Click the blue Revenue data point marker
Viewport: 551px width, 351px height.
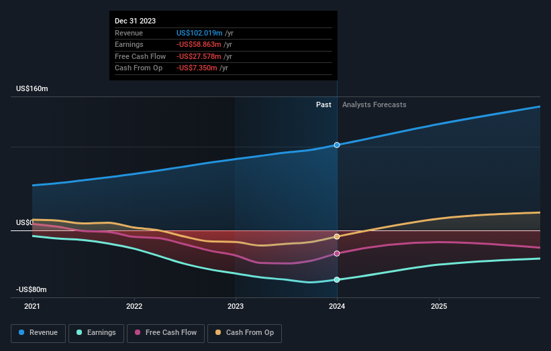(337, 145)
